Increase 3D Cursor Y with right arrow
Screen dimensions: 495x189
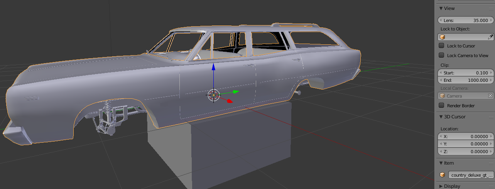click(x=491, y=144)
